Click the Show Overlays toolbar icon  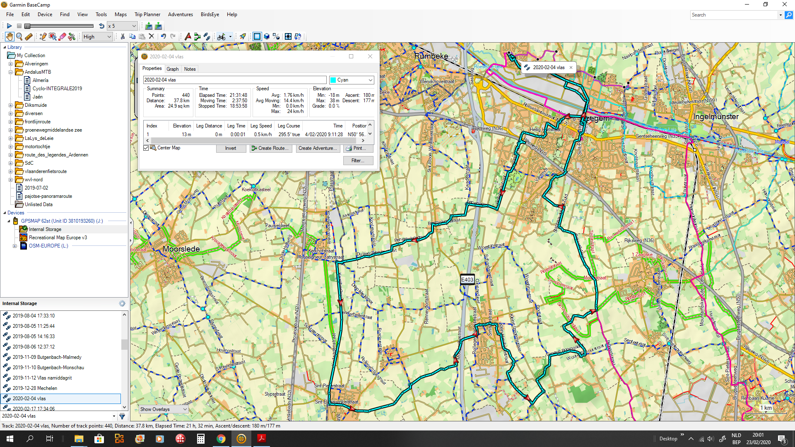(x=276, y=36)
